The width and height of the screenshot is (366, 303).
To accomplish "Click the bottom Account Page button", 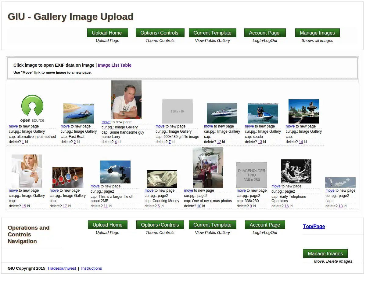I will click(265, 225).
